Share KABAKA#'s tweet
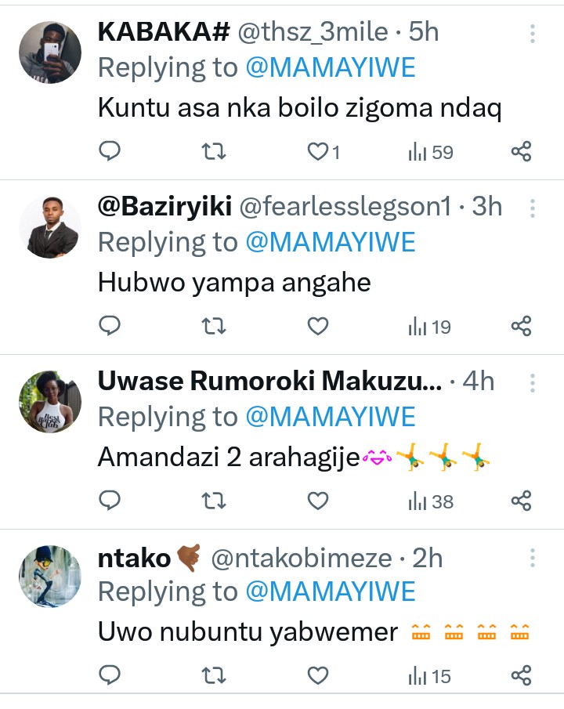This screenshot has height=709, width=564. point(522,151)
